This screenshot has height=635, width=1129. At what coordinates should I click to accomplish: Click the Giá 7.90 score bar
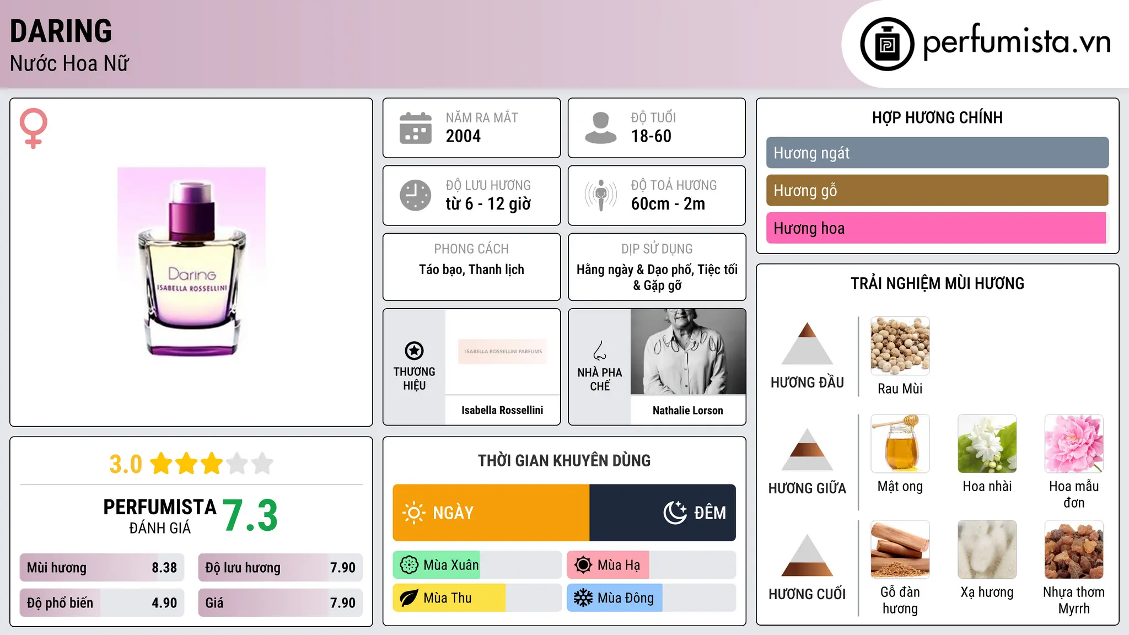pyautogui.click(x=280, y=602)
